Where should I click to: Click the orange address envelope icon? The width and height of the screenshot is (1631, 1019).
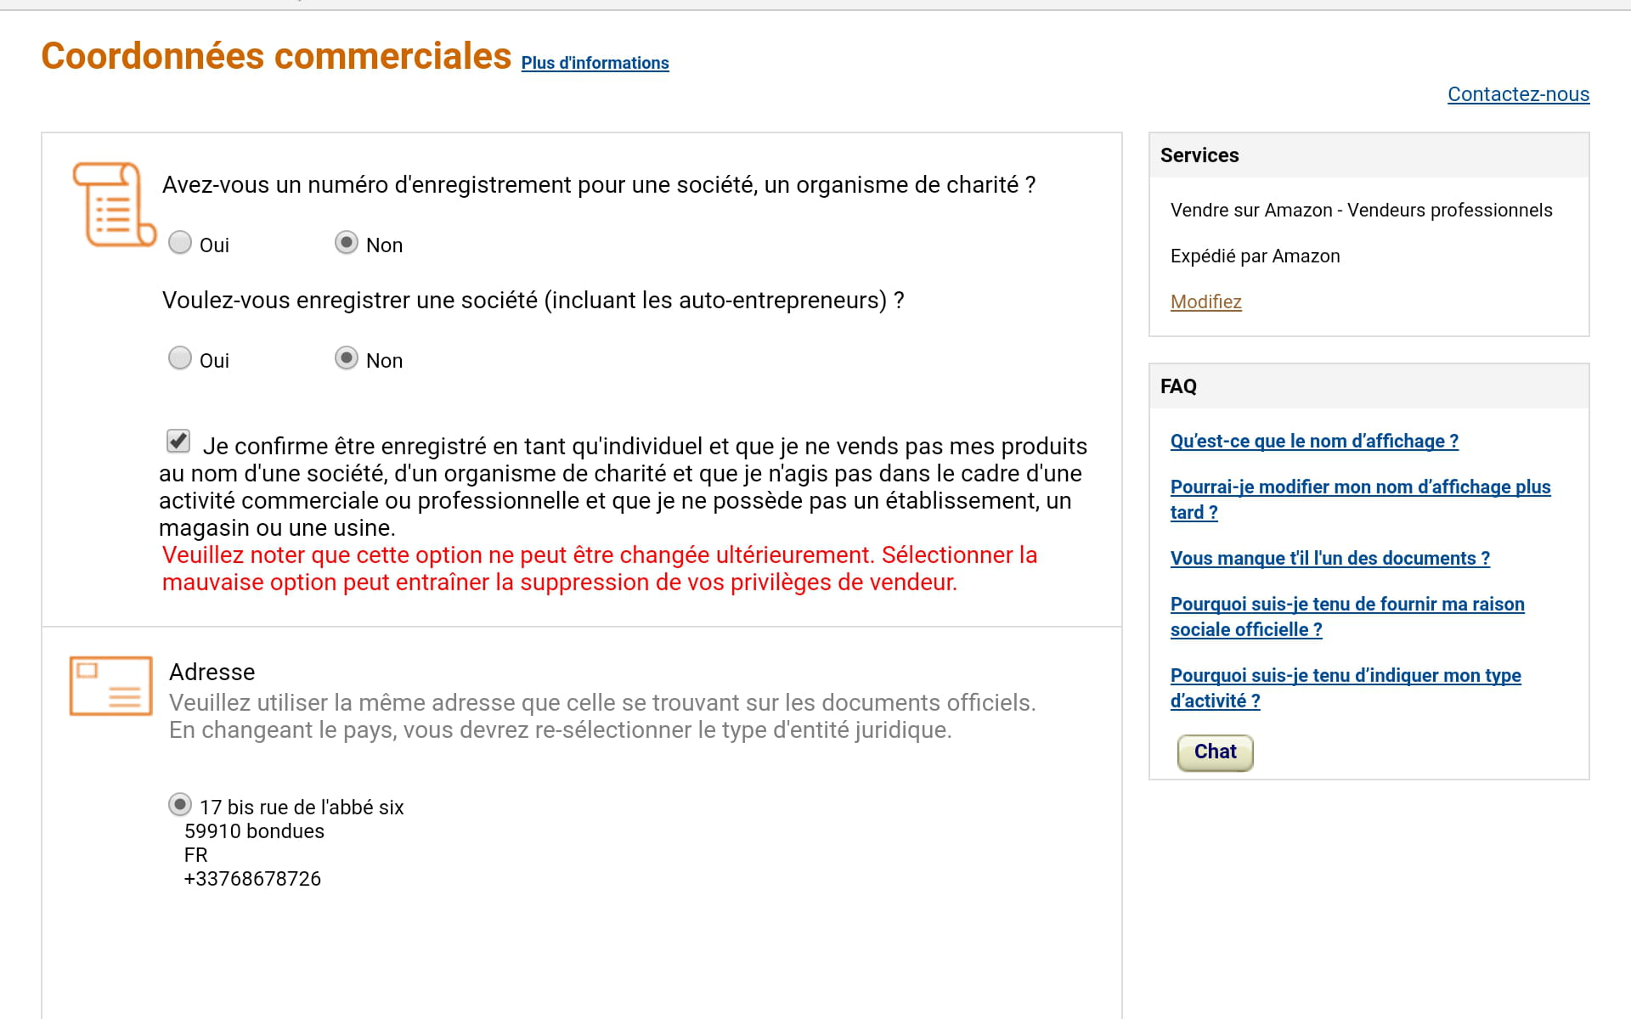coord(110,685)
